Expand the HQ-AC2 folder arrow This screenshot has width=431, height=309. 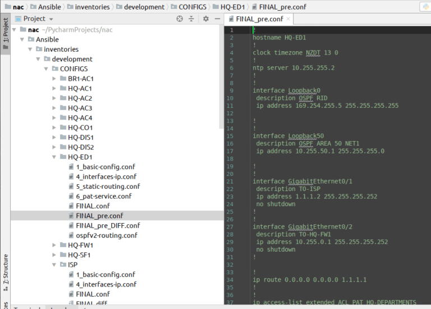tap(54, 98)
